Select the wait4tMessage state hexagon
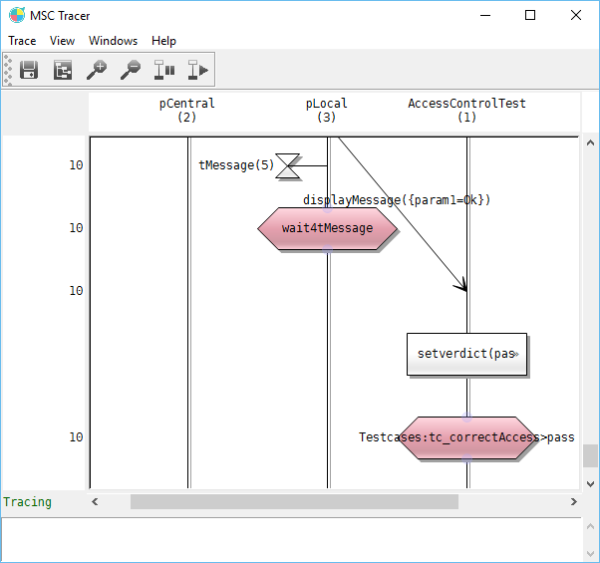 pos(327,228)
